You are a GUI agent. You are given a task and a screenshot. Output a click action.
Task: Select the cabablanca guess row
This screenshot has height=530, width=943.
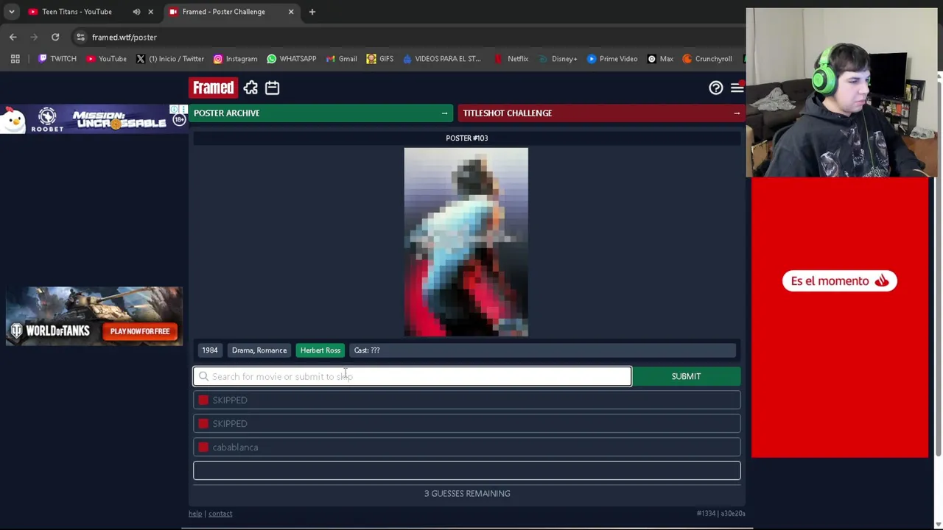pos(467,447)
